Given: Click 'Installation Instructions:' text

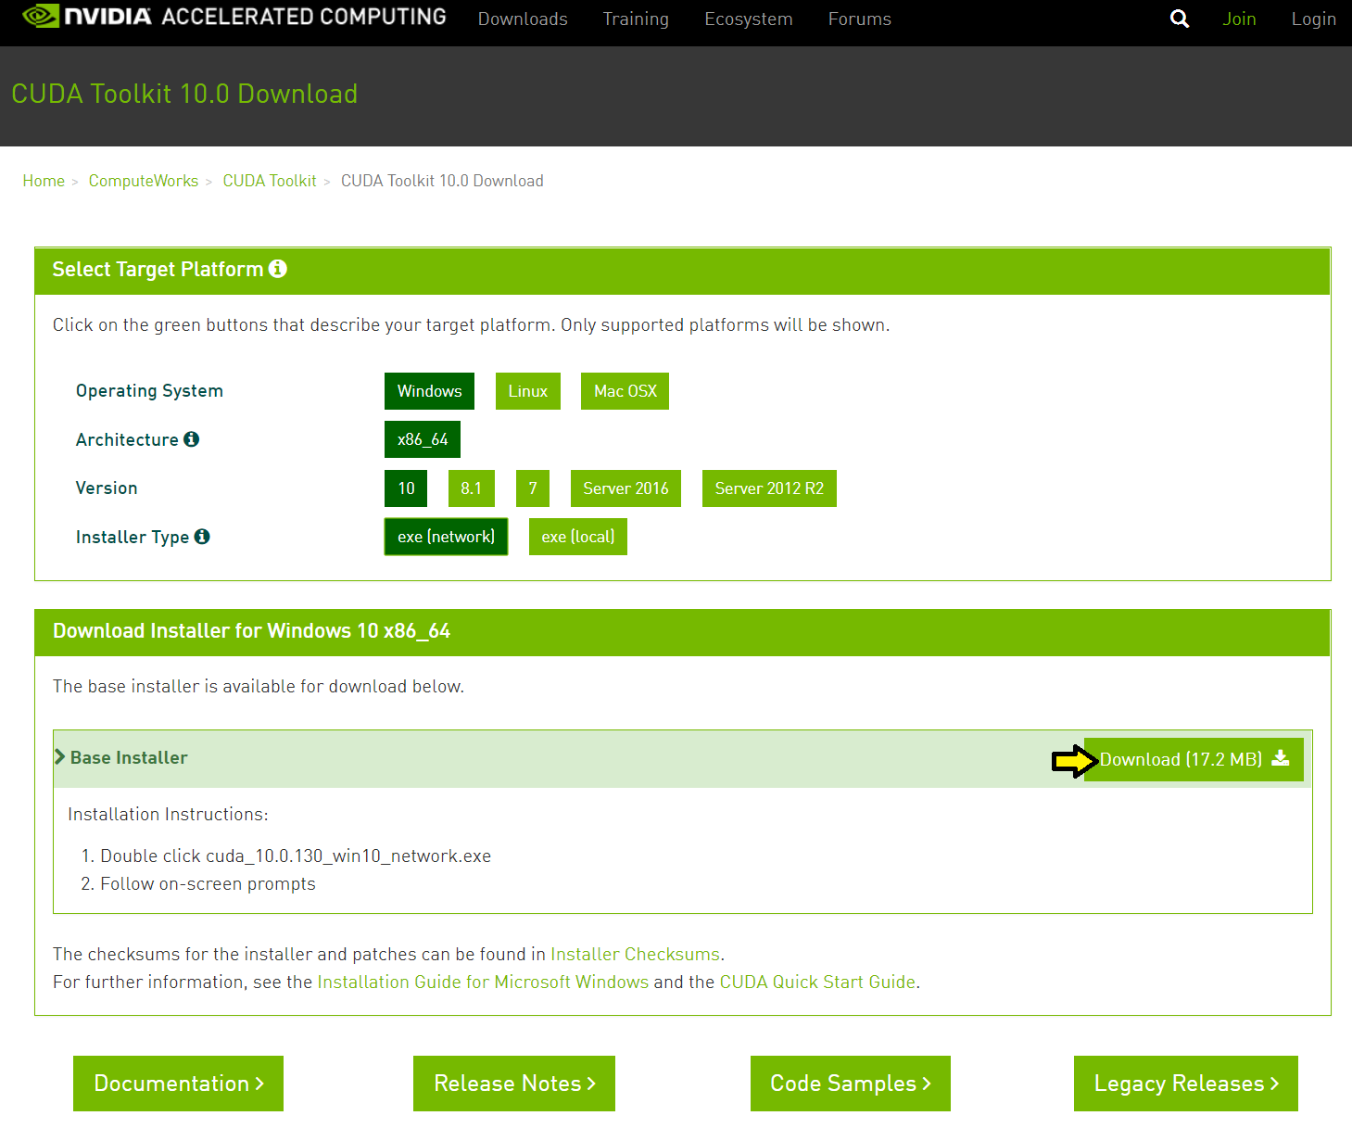Looking at the screenshot, I should click(168, 814).
